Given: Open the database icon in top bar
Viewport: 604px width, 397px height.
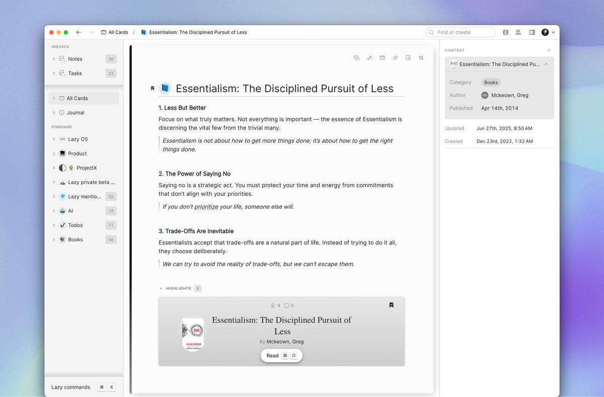Looking at the screenshot, I should 506,32.
